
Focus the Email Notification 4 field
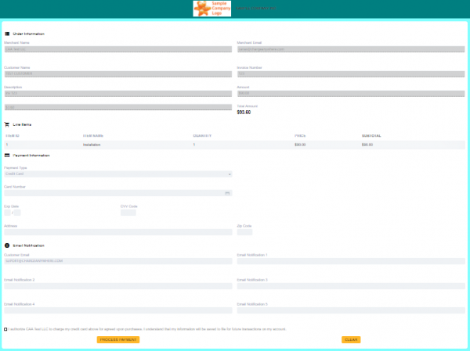pyautogui.click(x=118, y=310)
